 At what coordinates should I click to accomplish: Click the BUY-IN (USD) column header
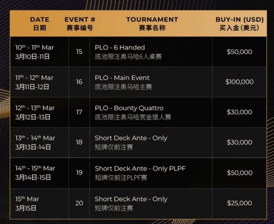(240, 23)
